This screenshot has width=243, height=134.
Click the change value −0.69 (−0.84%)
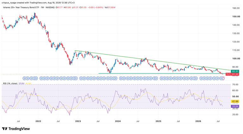click(96, 8)
